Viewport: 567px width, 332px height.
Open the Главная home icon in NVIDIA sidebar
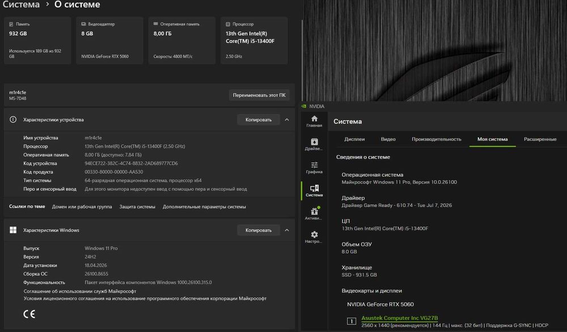tap(314, 119)
